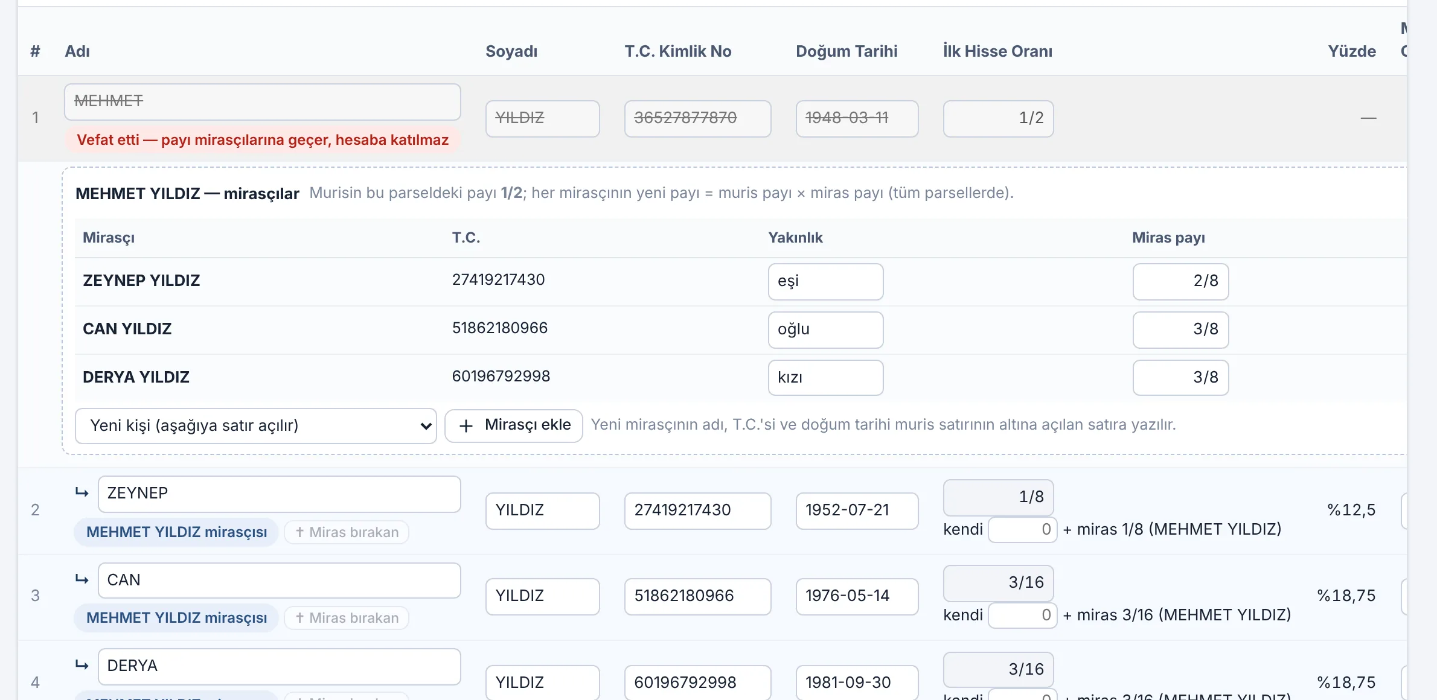Open the Yeni kişi heir dropdown
Image resolution: width=1437 pixels, height=700 pixels.
(256, 426)
